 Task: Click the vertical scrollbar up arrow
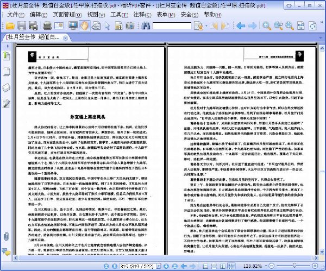click(322, 48)
